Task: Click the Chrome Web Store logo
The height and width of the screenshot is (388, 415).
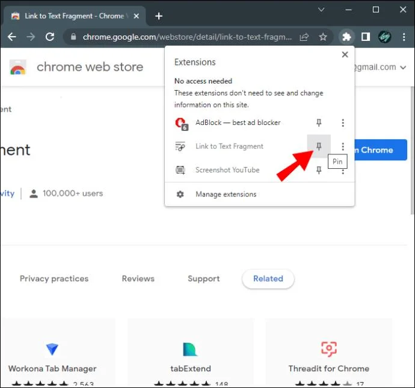Action: pyautogui.click(x=17, y=67)
